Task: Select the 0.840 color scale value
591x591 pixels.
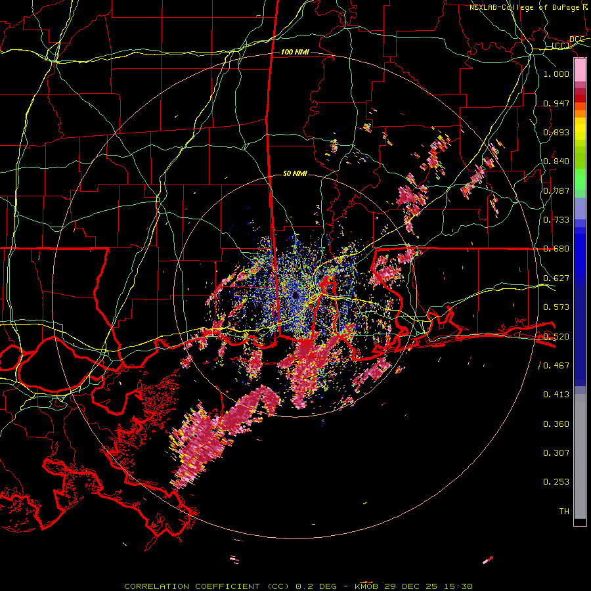Action: pos(556,162)
